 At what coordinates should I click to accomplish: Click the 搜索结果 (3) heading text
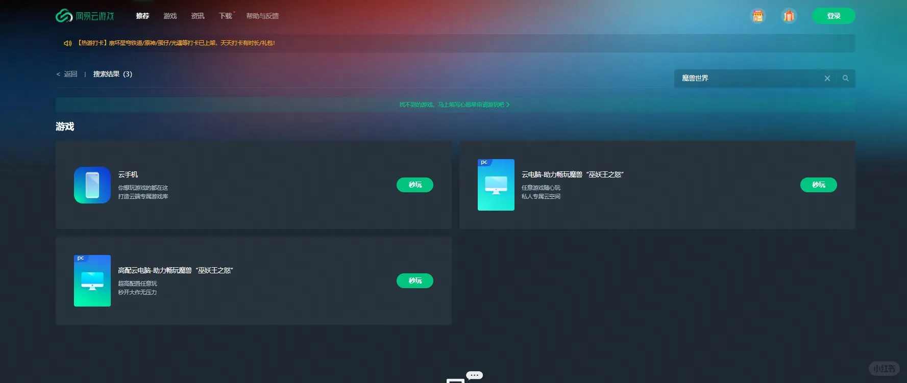coord(112,74)
